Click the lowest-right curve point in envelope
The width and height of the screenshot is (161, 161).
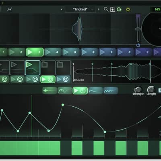tap(105, 132)
